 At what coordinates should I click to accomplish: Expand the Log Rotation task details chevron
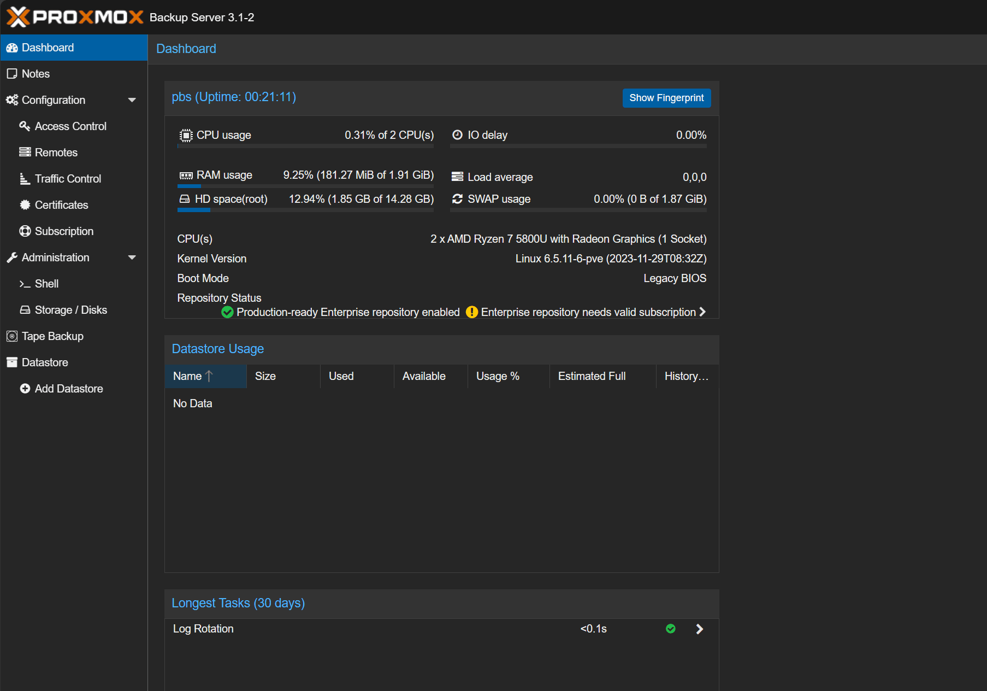click(699, 629)
